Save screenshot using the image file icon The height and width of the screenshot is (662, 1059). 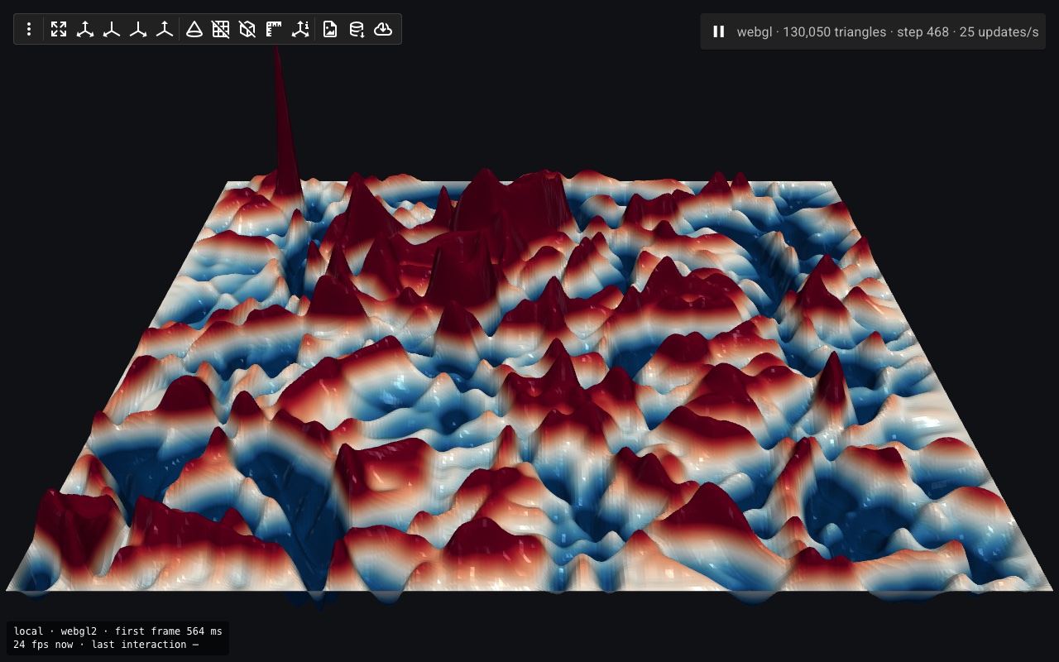pyautogui.click(x=330, y=29)
